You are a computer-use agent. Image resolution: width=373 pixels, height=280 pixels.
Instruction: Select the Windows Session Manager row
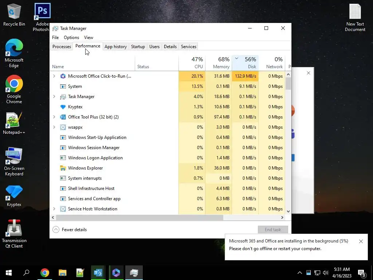[168, 148]
